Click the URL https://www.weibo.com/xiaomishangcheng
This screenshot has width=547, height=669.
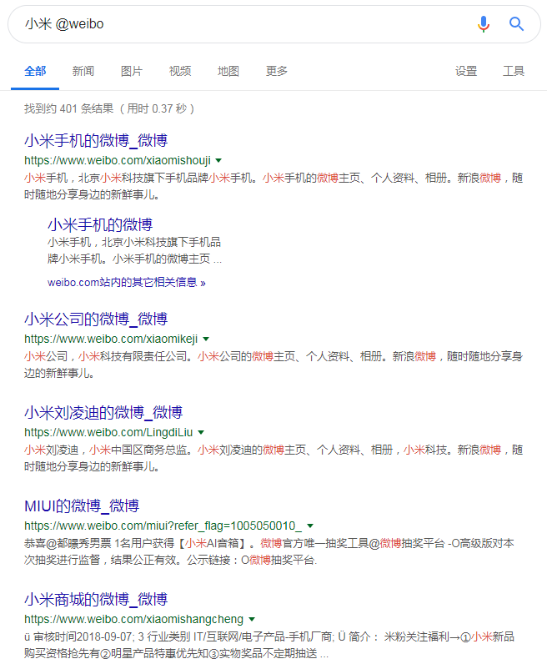pos(133,619)
